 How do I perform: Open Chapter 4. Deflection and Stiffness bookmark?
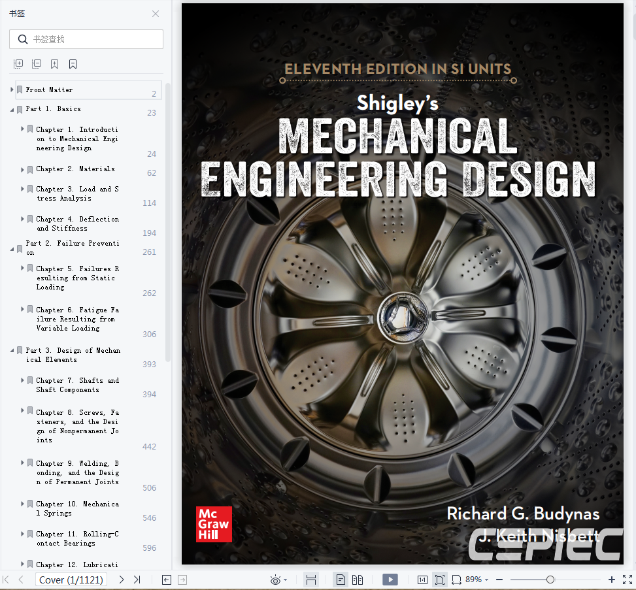[x=78, y=223]
